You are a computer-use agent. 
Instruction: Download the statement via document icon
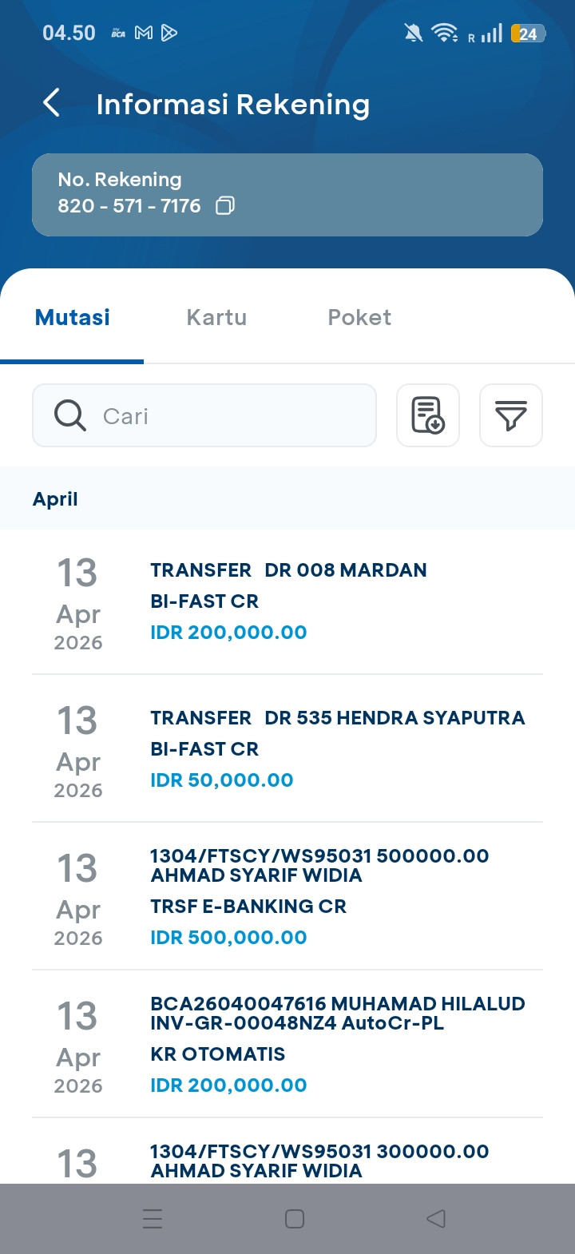coord(428,415)
